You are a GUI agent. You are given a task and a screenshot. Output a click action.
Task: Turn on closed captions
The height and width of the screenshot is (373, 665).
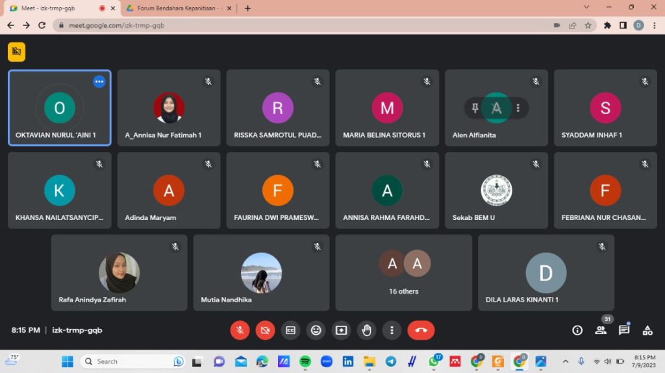click(290, 330)
